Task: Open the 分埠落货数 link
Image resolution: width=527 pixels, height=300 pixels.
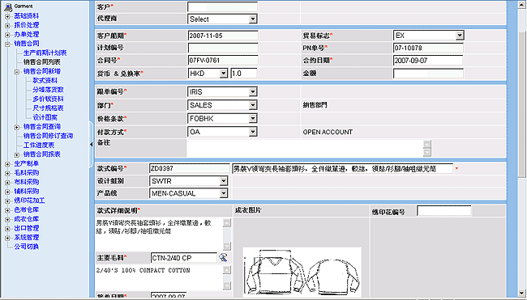Action: pyautogui.click(x=48, y=90)
